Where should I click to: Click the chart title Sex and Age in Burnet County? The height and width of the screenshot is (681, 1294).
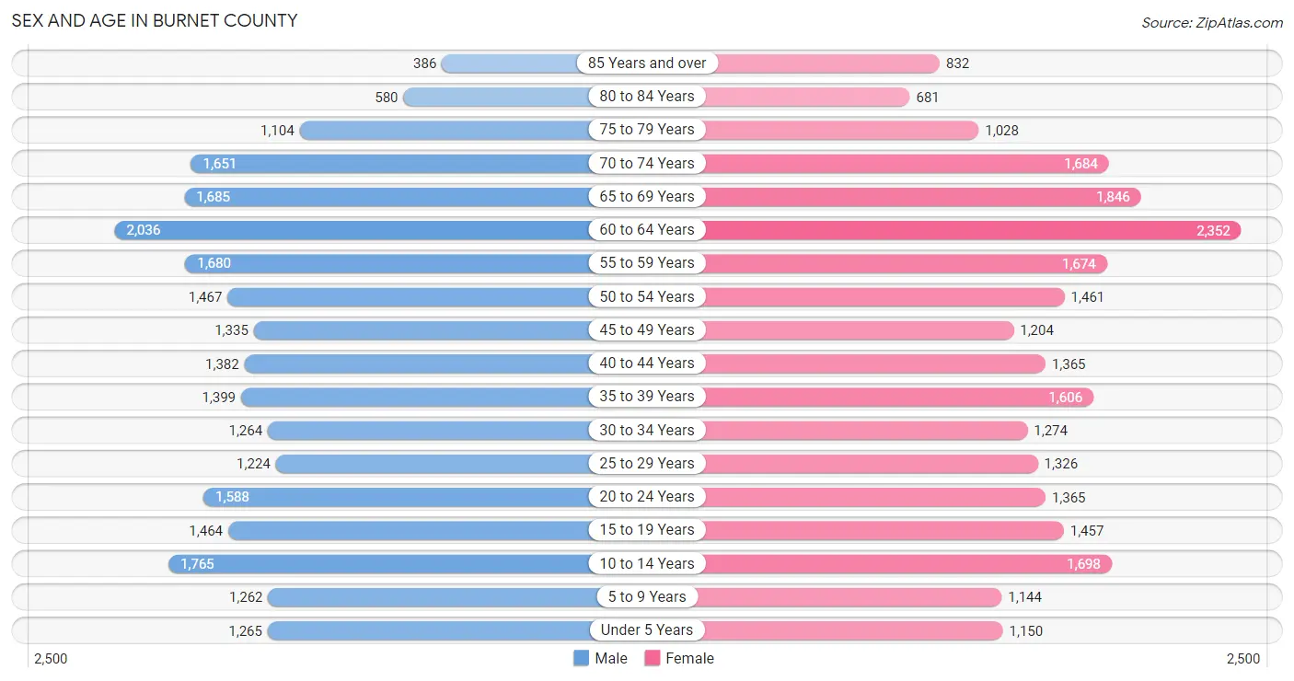(155, 20)
